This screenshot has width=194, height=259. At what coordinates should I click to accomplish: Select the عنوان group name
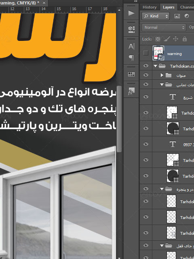pyautogui.click(x=181, y=76)
